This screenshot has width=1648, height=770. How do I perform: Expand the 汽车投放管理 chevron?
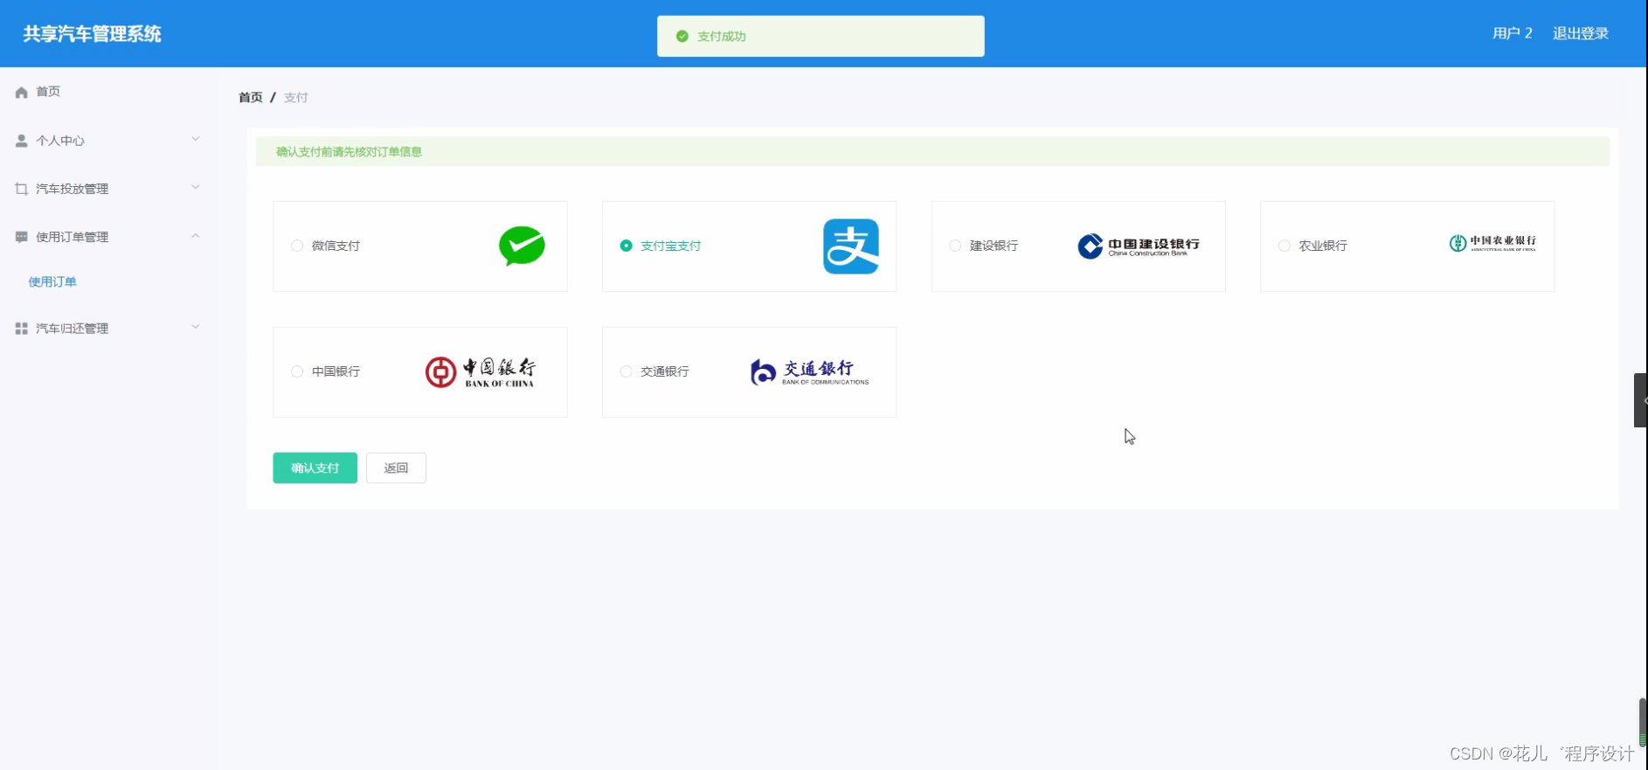pos(196,187)
